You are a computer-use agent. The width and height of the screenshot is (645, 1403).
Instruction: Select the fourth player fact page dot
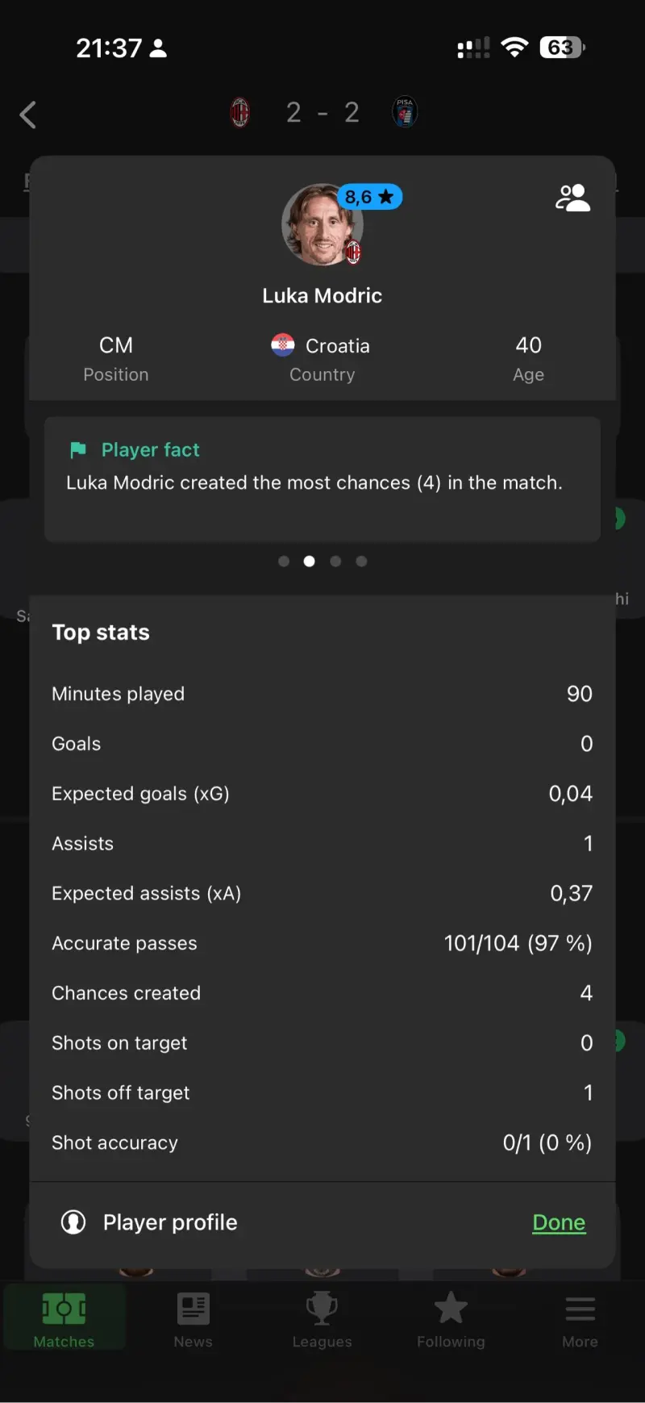[x=361, y=562]
